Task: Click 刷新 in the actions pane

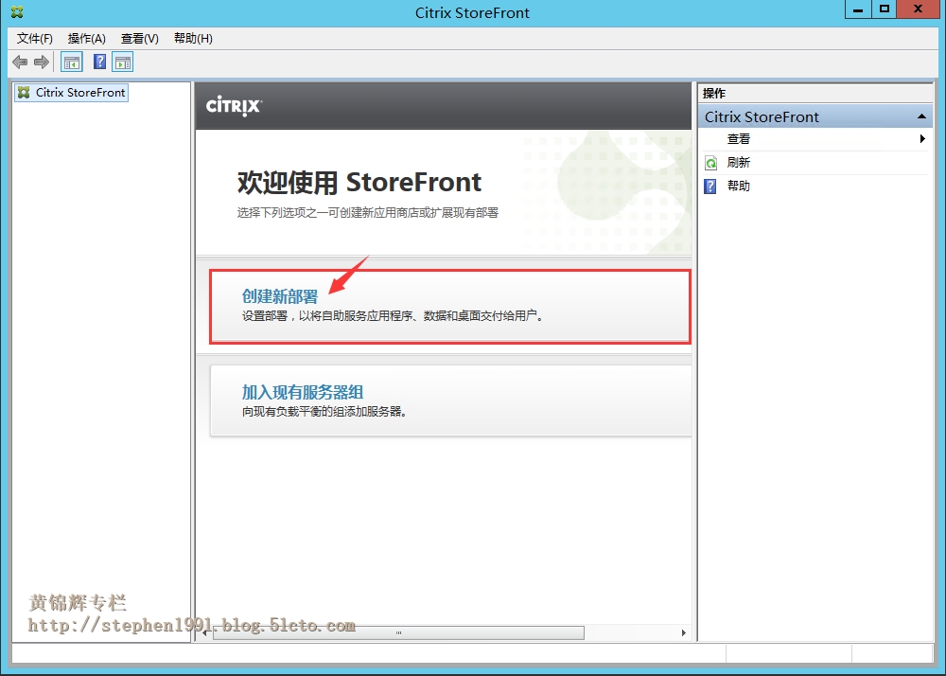Action: point(739,162)
